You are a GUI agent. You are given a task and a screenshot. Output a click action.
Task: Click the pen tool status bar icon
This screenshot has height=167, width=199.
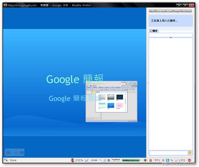click(x=87, y=160)
